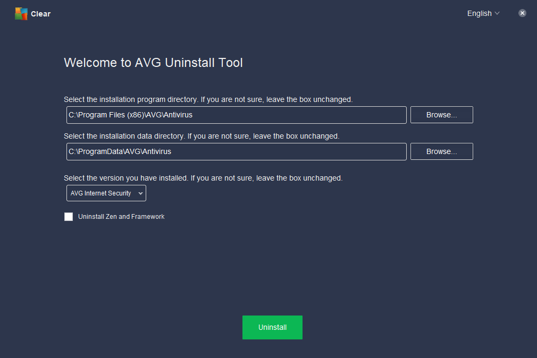Open the English language dropdown
Screen dimensions: 537x358
pos(483,13)
